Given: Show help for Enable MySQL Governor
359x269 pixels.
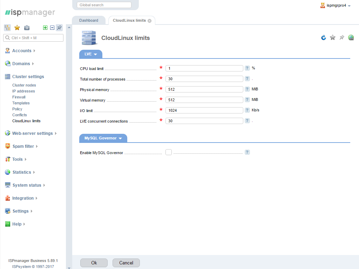Looking at the screenshot, I should point(247,152).
